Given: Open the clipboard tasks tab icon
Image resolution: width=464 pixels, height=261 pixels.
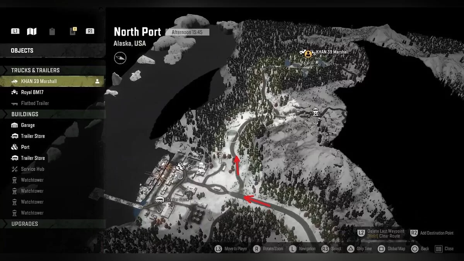Looking at the screenshot, I should click(52, 32).
